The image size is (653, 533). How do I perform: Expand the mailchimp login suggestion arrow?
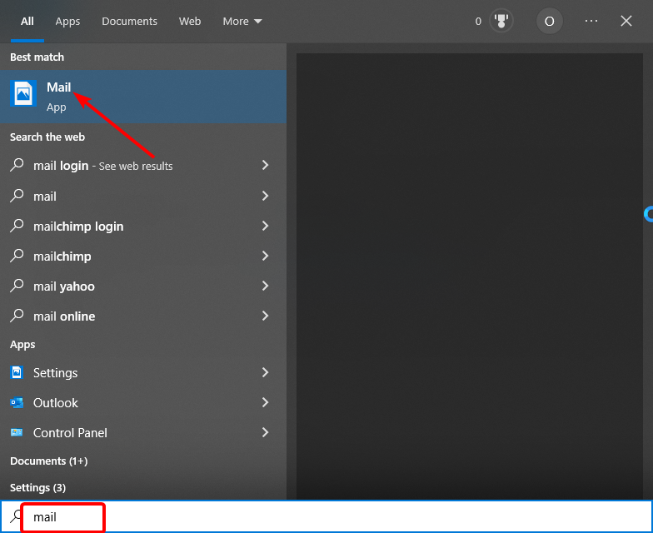[265, 226]
